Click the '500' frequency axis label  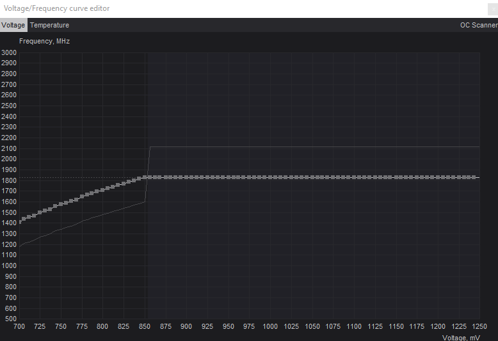[x=11, y=319]
